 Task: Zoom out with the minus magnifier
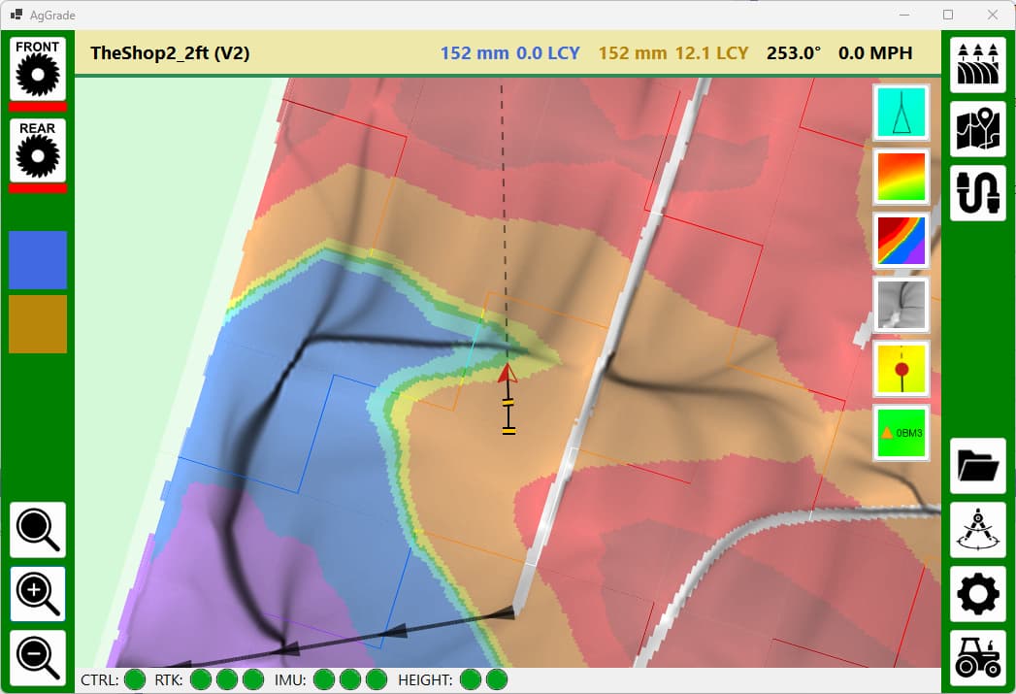click(38, 658)
